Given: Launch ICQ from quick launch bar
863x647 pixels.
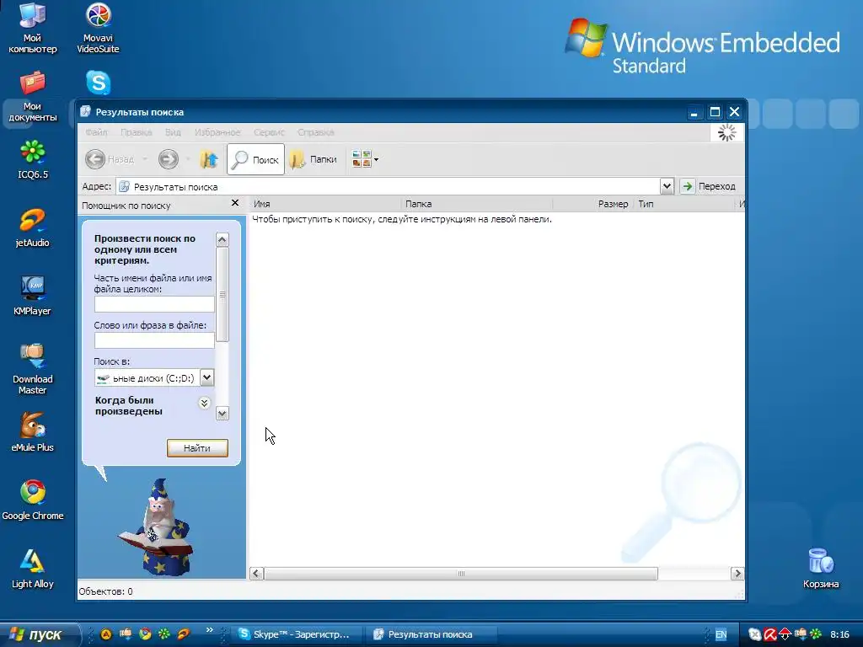Looking at the screenshot, I should point(164,634).
